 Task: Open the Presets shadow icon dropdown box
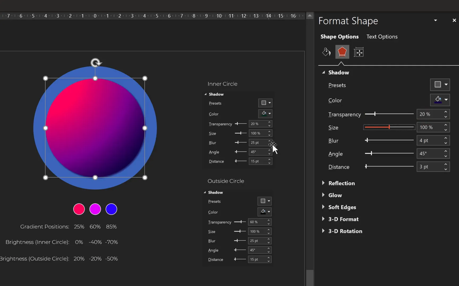click(x=439, y=84)
